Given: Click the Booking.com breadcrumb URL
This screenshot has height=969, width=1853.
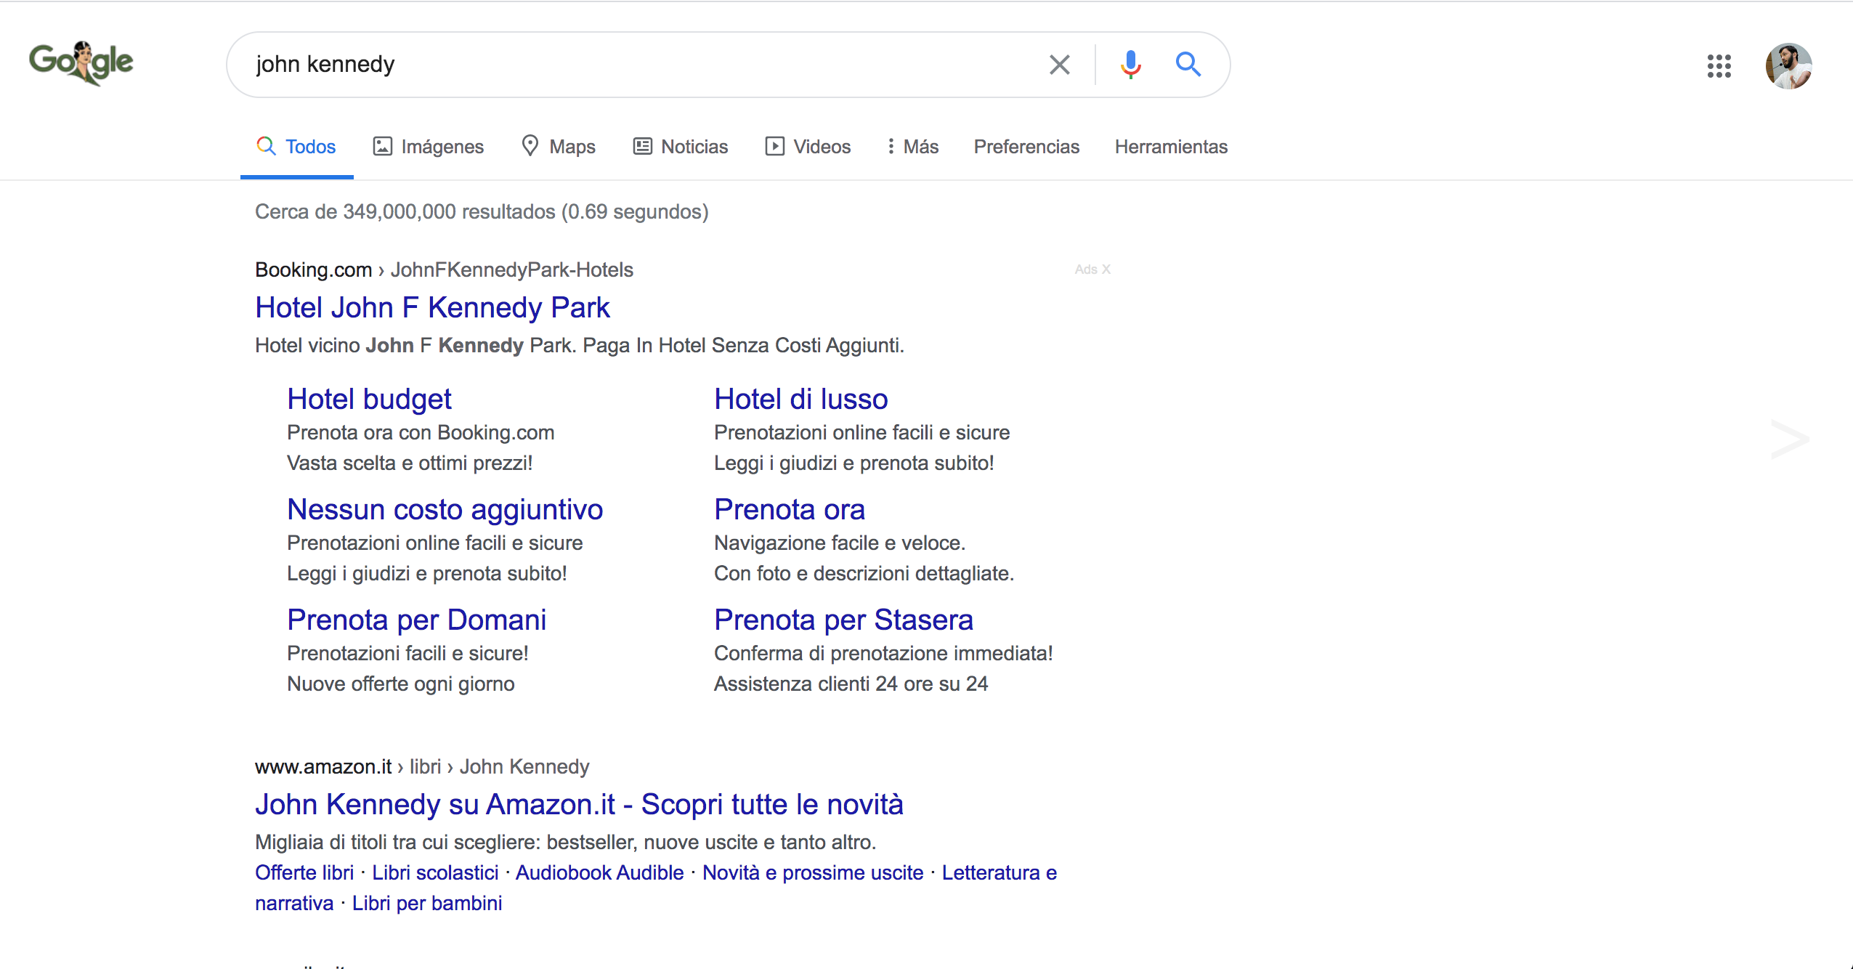Looking at the screenshot, I should (x=444, y=269).
